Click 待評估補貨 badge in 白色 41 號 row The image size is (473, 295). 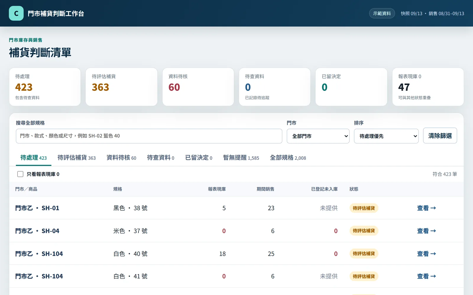pyautogui.click(x=364, y=276)
